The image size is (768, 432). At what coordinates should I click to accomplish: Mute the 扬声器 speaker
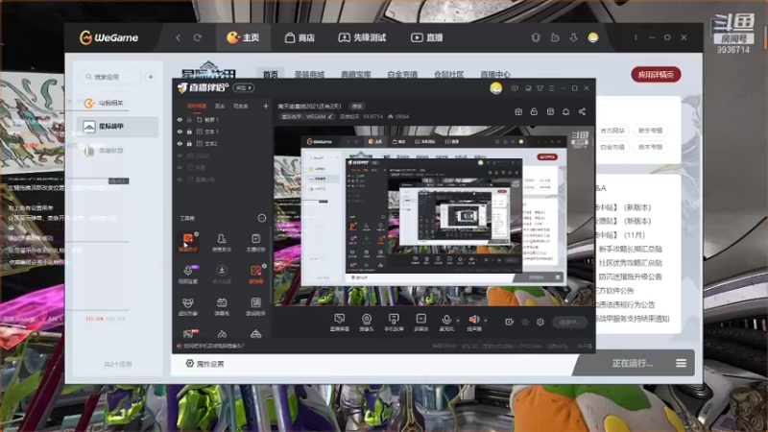tap(474, 323)
